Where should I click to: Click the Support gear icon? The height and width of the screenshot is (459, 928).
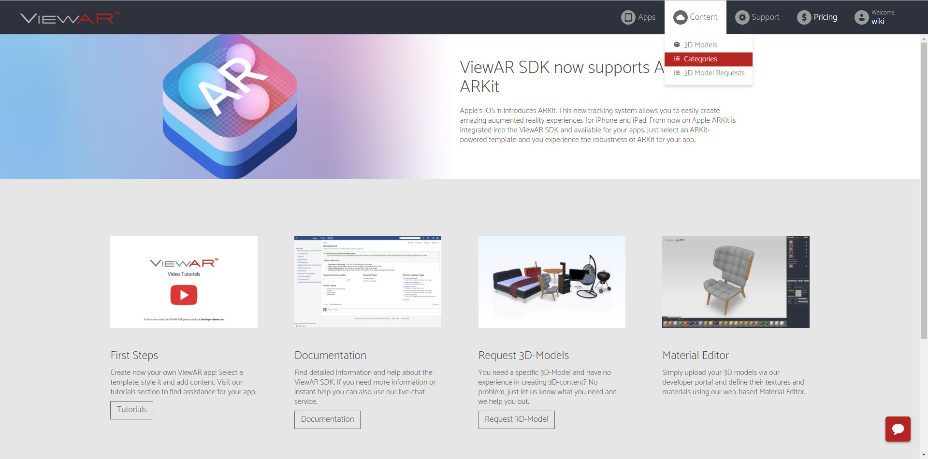742,17
